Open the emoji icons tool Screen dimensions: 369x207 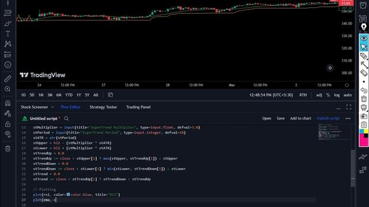(7, 65)
